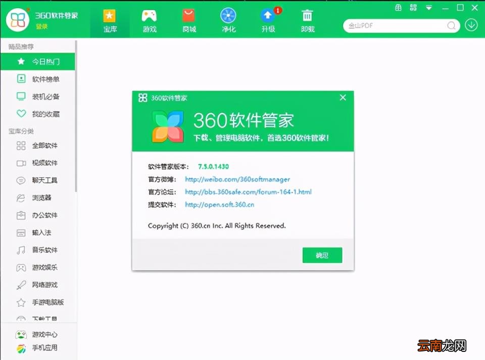Select 网络游戏 category
Screen dimensions: 485x360
pyautogui.click(x=37, y=285)
